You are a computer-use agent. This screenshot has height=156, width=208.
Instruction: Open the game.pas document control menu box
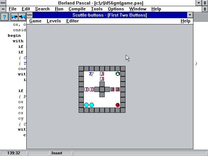3,9
